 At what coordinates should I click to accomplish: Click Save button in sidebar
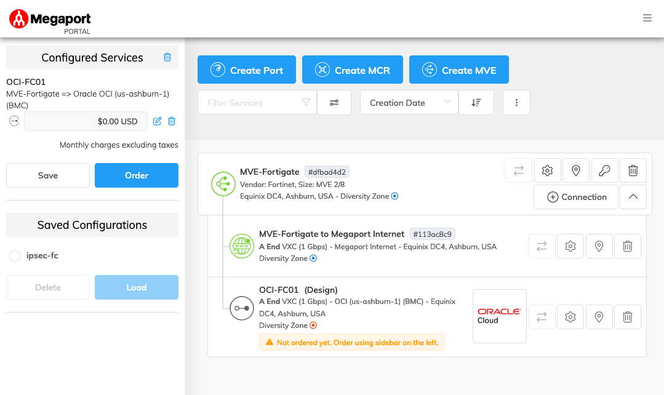click(48, 175)
